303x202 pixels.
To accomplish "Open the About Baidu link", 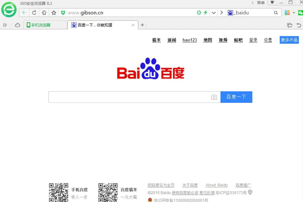I will click(217, 185).
